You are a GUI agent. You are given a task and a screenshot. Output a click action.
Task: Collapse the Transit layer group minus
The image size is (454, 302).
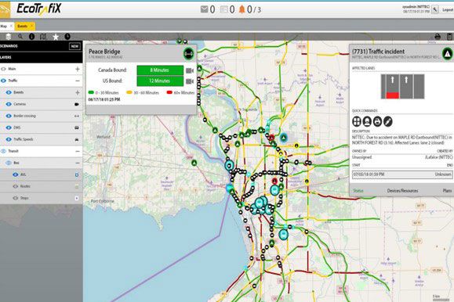pyautogui.click(x=78, y=152)
